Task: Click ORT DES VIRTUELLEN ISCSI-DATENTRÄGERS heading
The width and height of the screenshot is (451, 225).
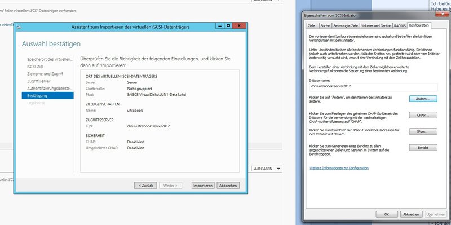Action: coord(121,76)
